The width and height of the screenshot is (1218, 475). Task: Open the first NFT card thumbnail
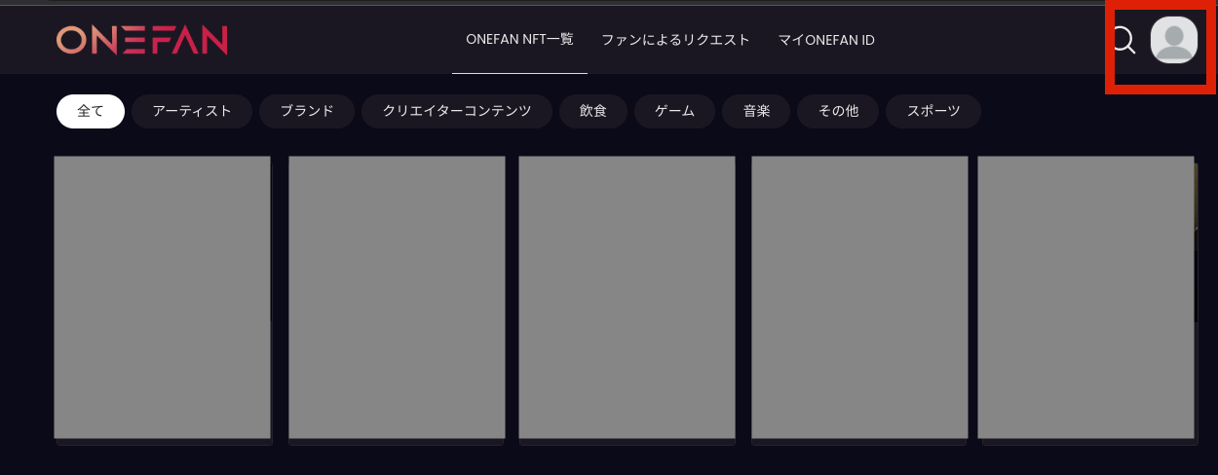click(x=162, y=297)
